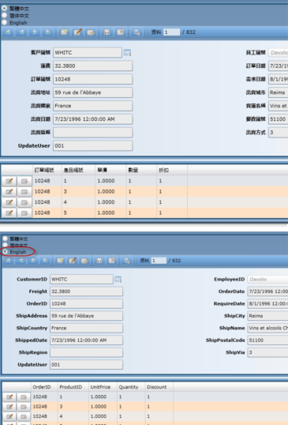Image resolution: width=288 pixels, height=425 pixels.
Task: Click the add record icon in English form toolbar
Action: pos(60,261)
